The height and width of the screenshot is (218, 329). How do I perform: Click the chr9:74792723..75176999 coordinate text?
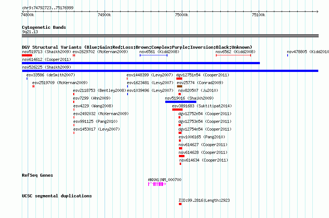(x=48, y=8)
